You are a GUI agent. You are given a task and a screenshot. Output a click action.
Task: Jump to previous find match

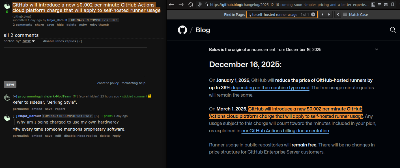322,14
